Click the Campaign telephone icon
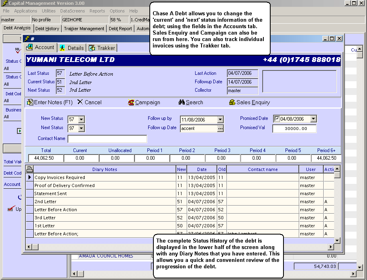The height and width of the screenshot is (280, 367). [131, 102]
